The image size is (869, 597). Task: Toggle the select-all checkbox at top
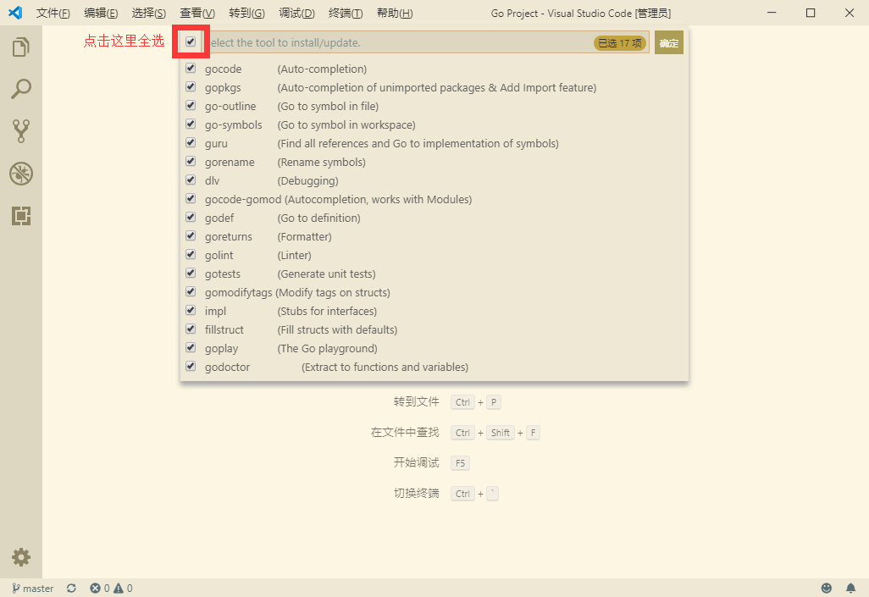tap(191, 41)
